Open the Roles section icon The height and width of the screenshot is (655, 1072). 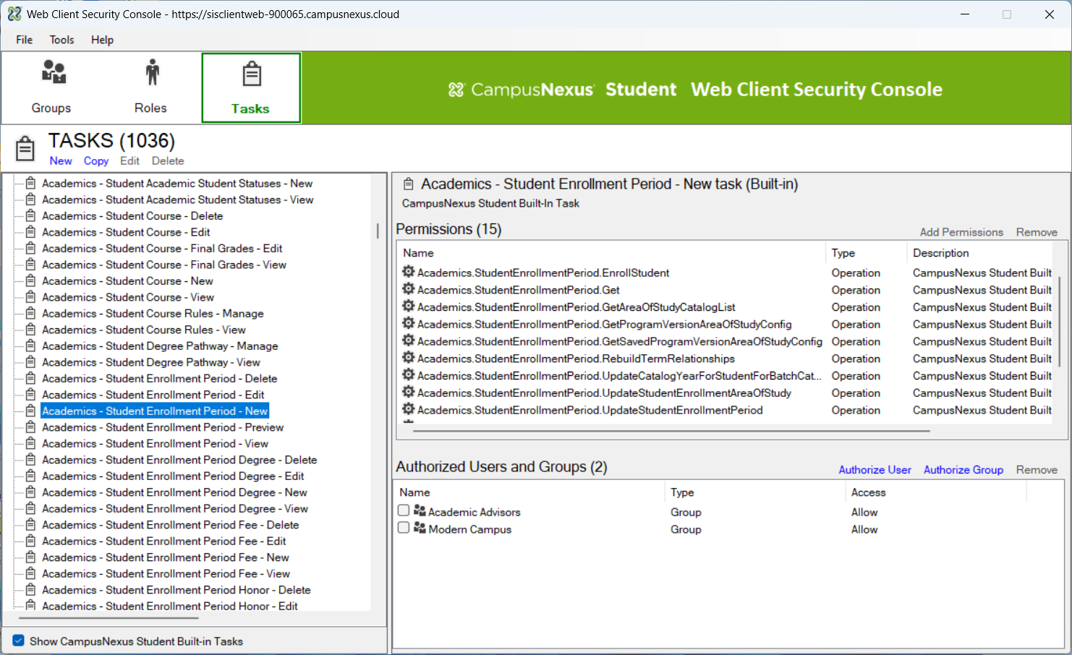coord(152,72)
